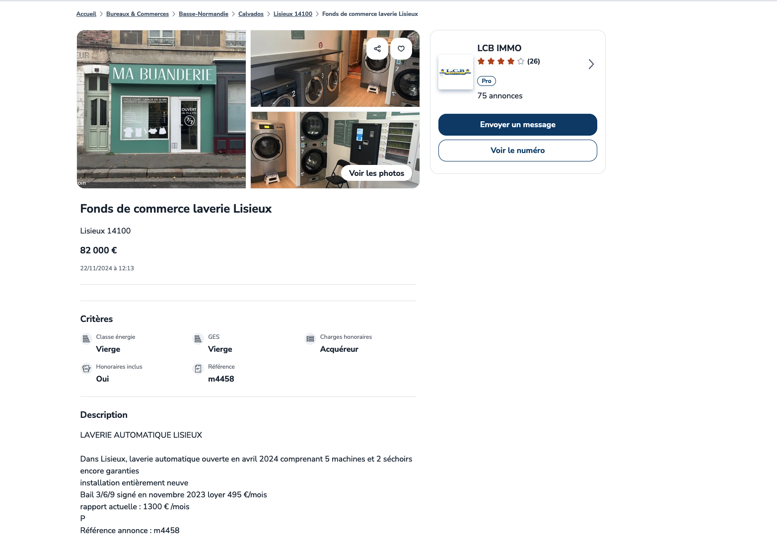The width and height of the screenshot is (777, 547).
Task: Click the Charges honoraires icon
Action: 310,339
